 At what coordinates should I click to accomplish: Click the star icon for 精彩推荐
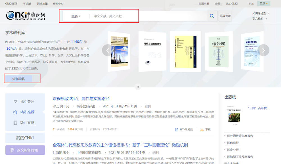click(x=15, y=112)
